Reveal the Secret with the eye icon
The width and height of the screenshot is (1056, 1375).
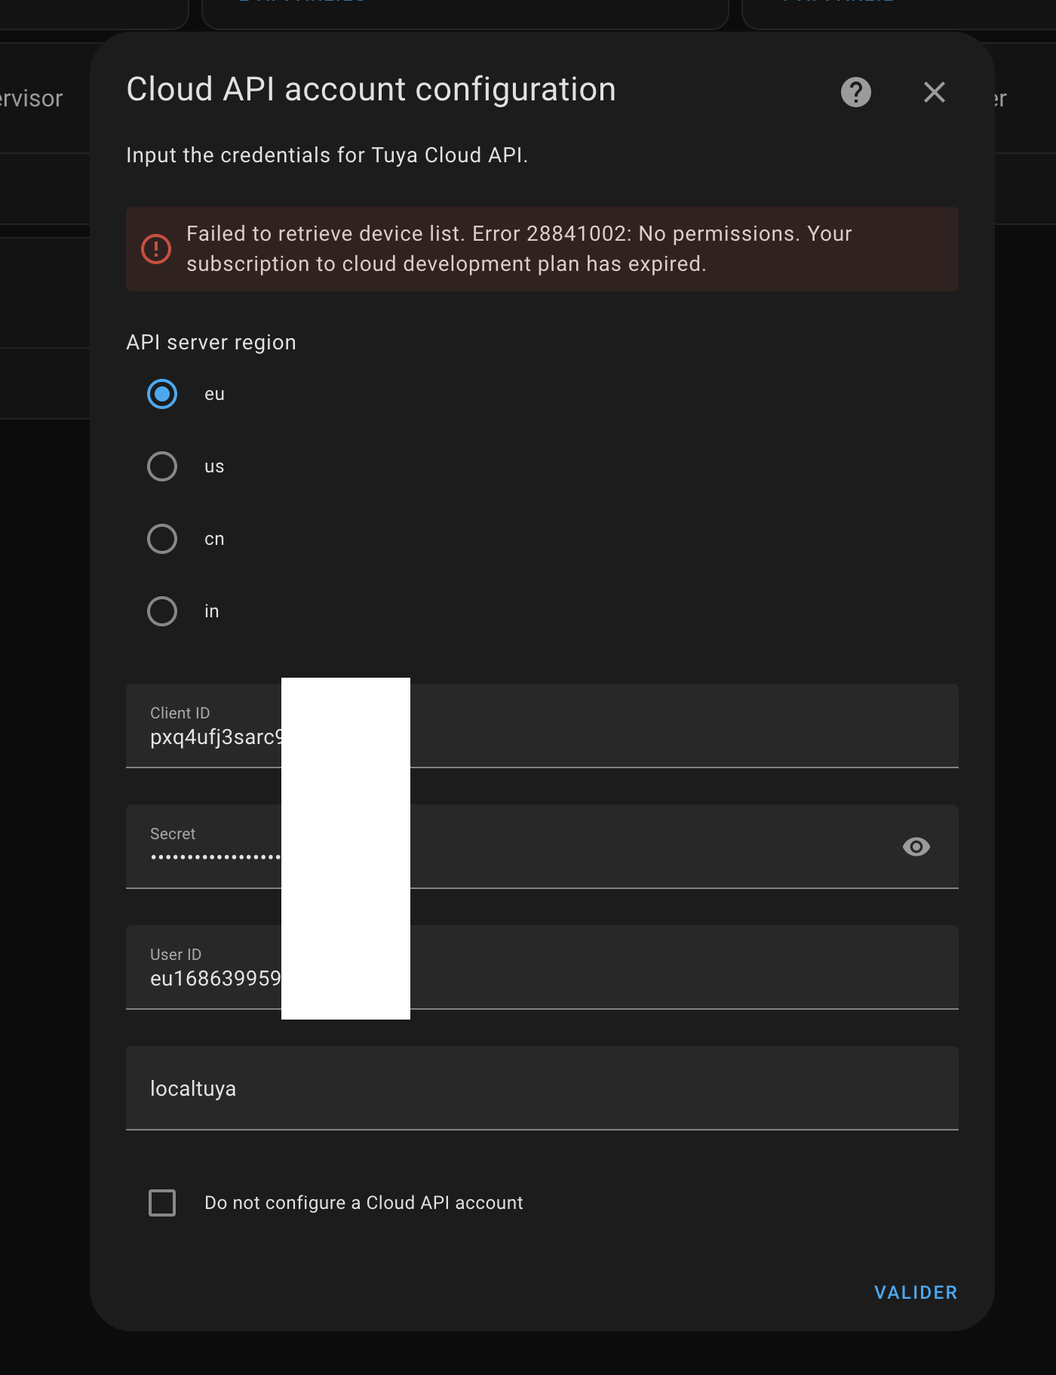[x=916, y=847]
